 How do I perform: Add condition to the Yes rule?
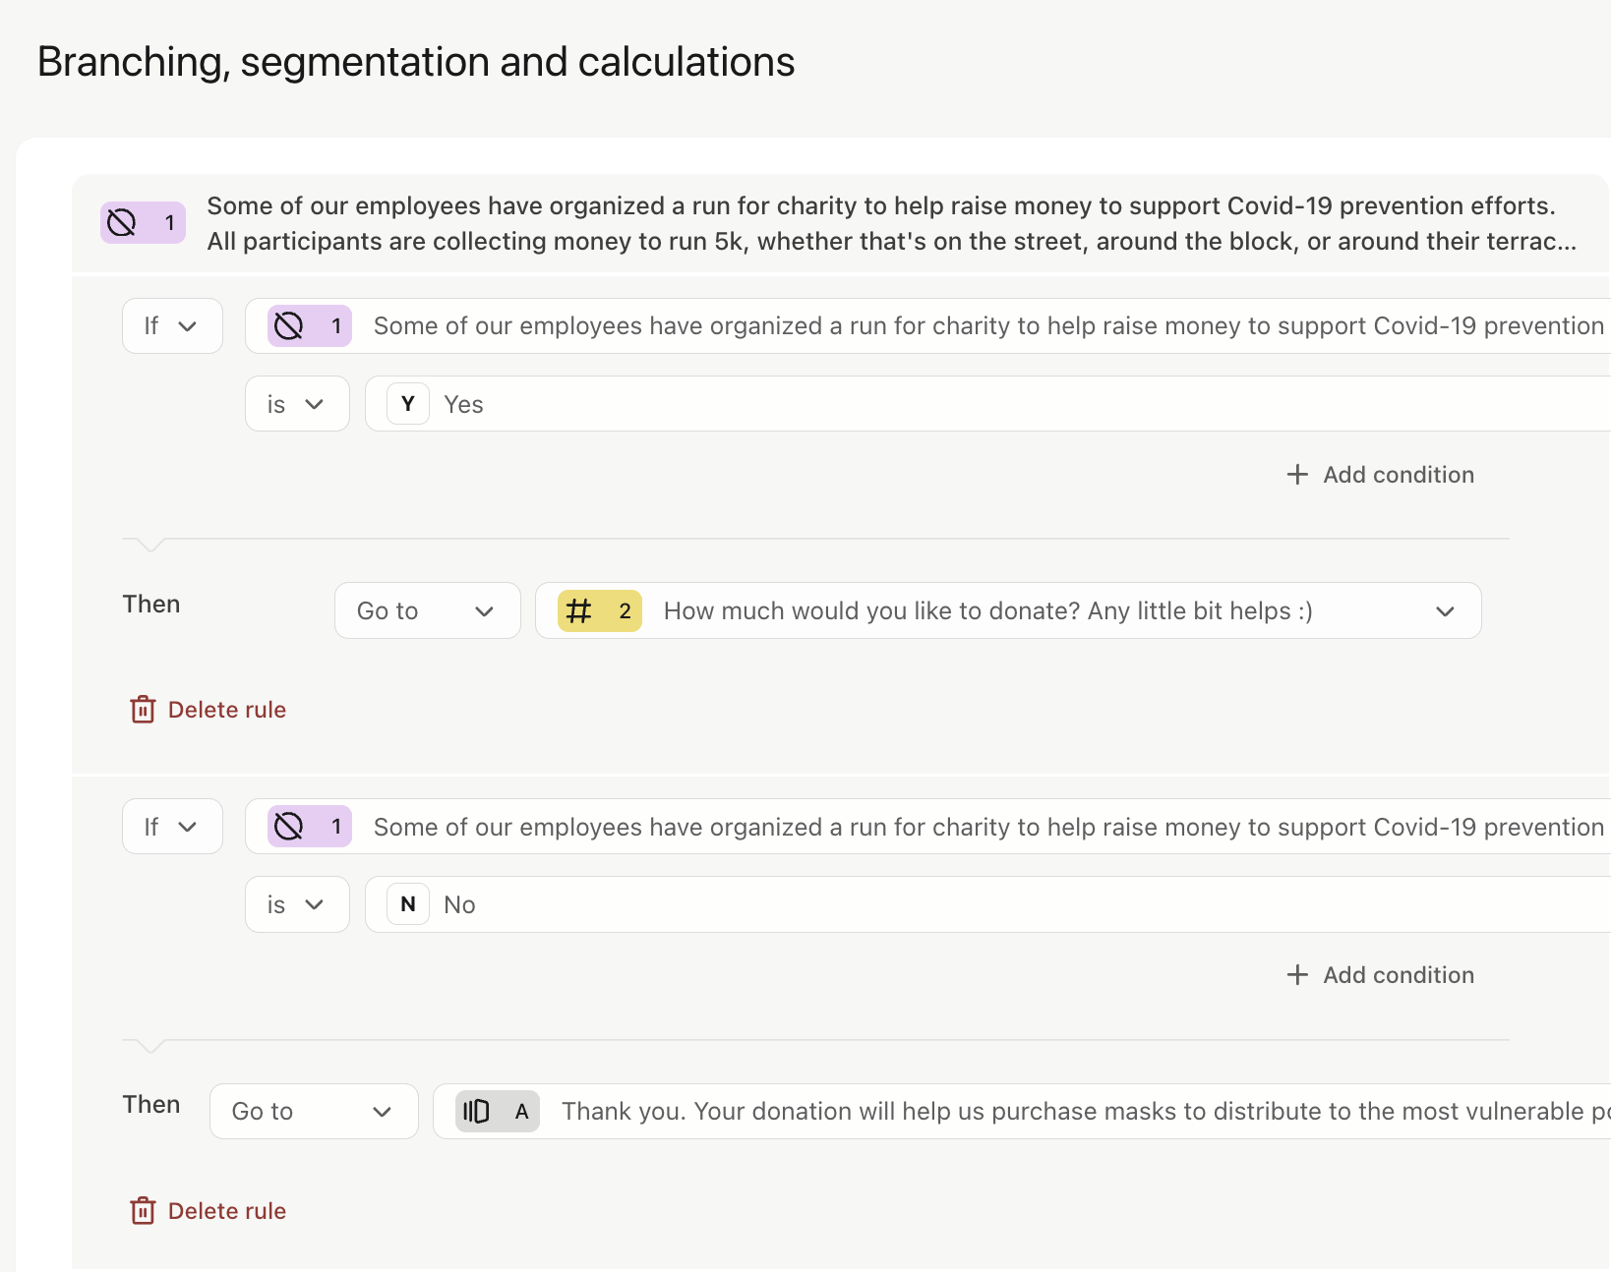tap(1380, 475)
